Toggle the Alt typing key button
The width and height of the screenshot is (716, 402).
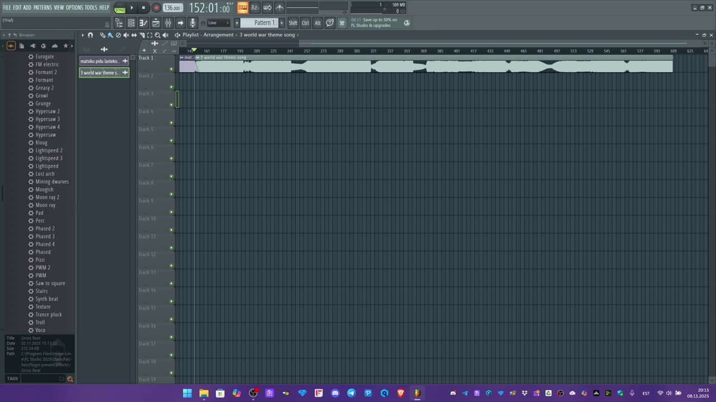coord(318,23)
